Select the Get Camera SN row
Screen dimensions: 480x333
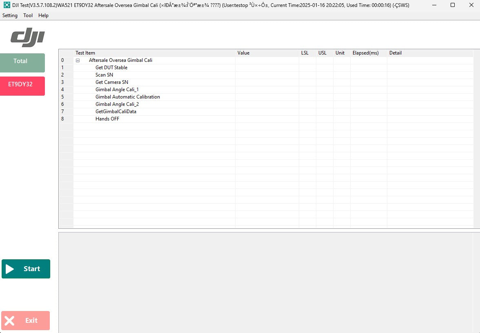(111, 82)
